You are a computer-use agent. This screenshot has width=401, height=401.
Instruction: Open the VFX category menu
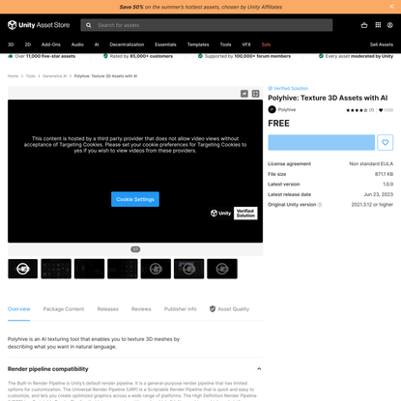pyautogui.click(x=246, y=44)
